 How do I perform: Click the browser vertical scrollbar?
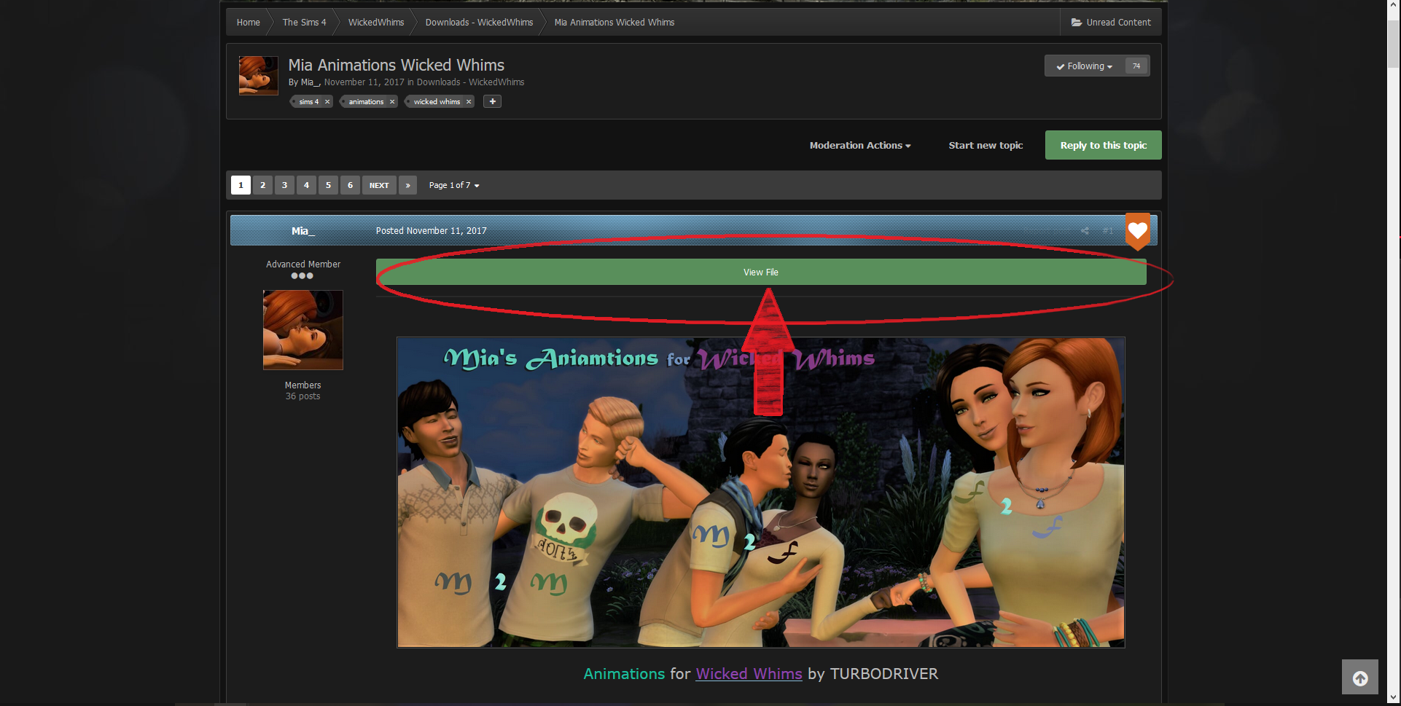tap(1394, 44)
